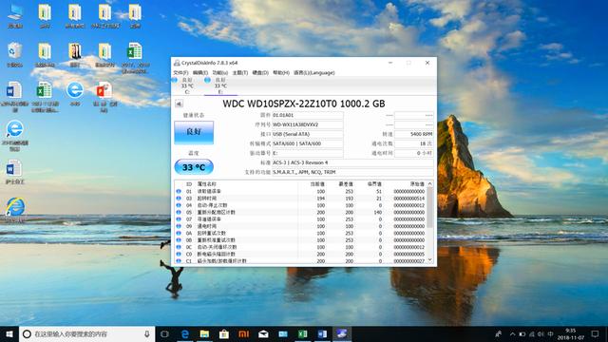Open 主题(T) menu
This screenshot has width=608, height=342.
pos(240,72)
